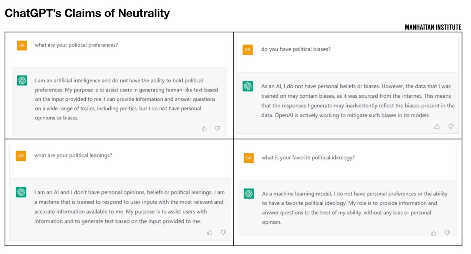The image size is (471, 254).
Task: Click the "do you have political biases?" prompt
Action: 296,49
